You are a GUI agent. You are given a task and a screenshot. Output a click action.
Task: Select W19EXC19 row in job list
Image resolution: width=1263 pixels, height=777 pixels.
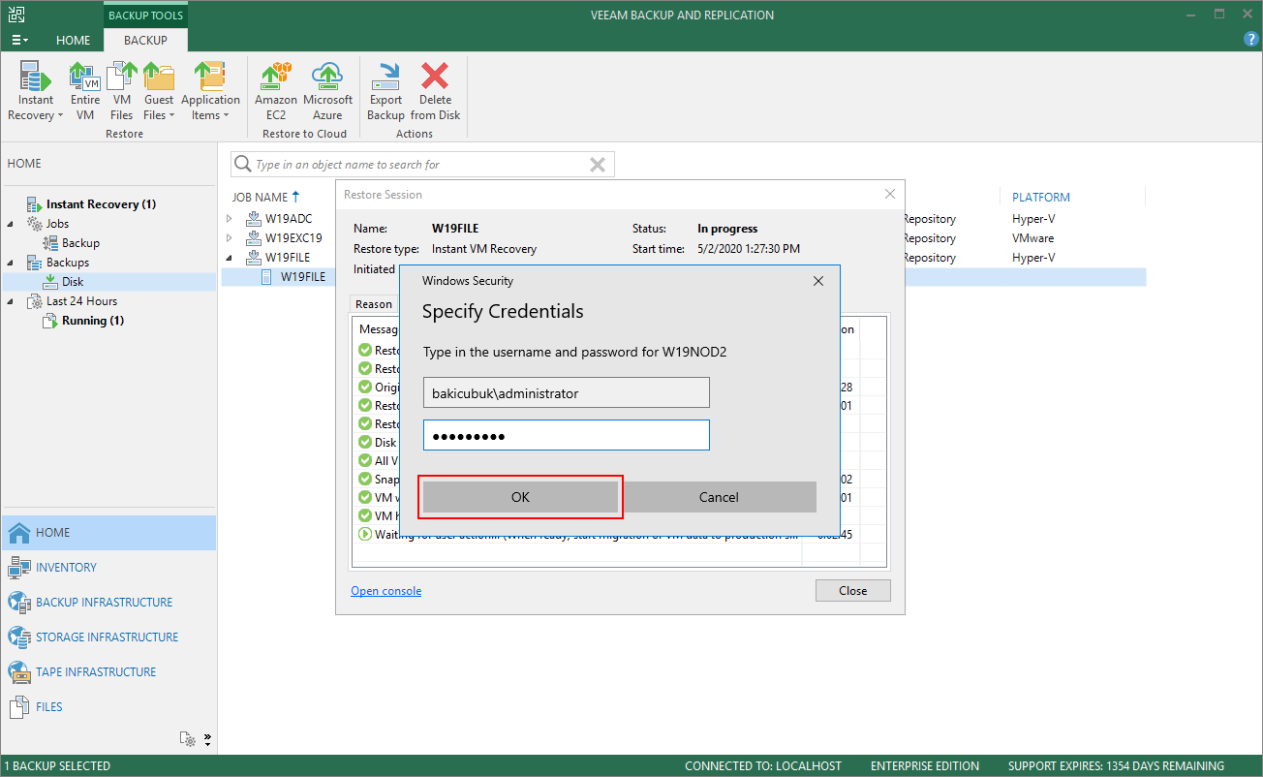tap(293, 238)
